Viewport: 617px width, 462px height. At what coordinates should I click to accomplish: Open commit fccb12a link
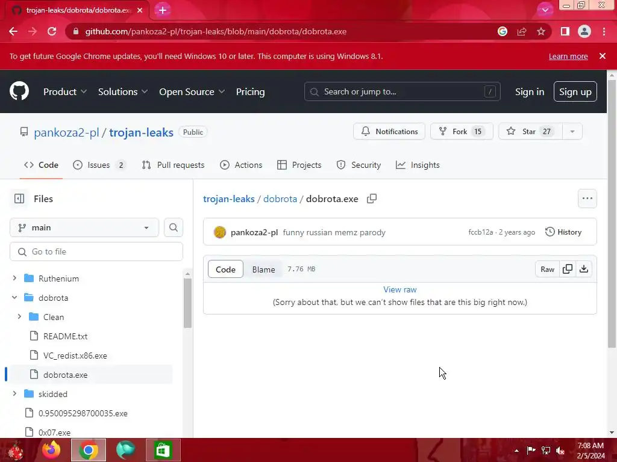tap(480, 232)
